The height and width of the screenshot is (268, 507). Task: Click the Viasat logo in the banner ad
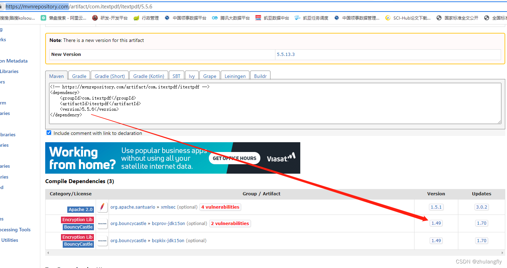tap(281, 158)
